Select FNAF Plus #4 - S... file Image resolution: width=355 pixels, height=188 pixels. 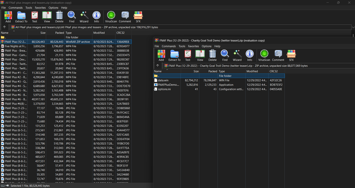click(x=65, y=86)
